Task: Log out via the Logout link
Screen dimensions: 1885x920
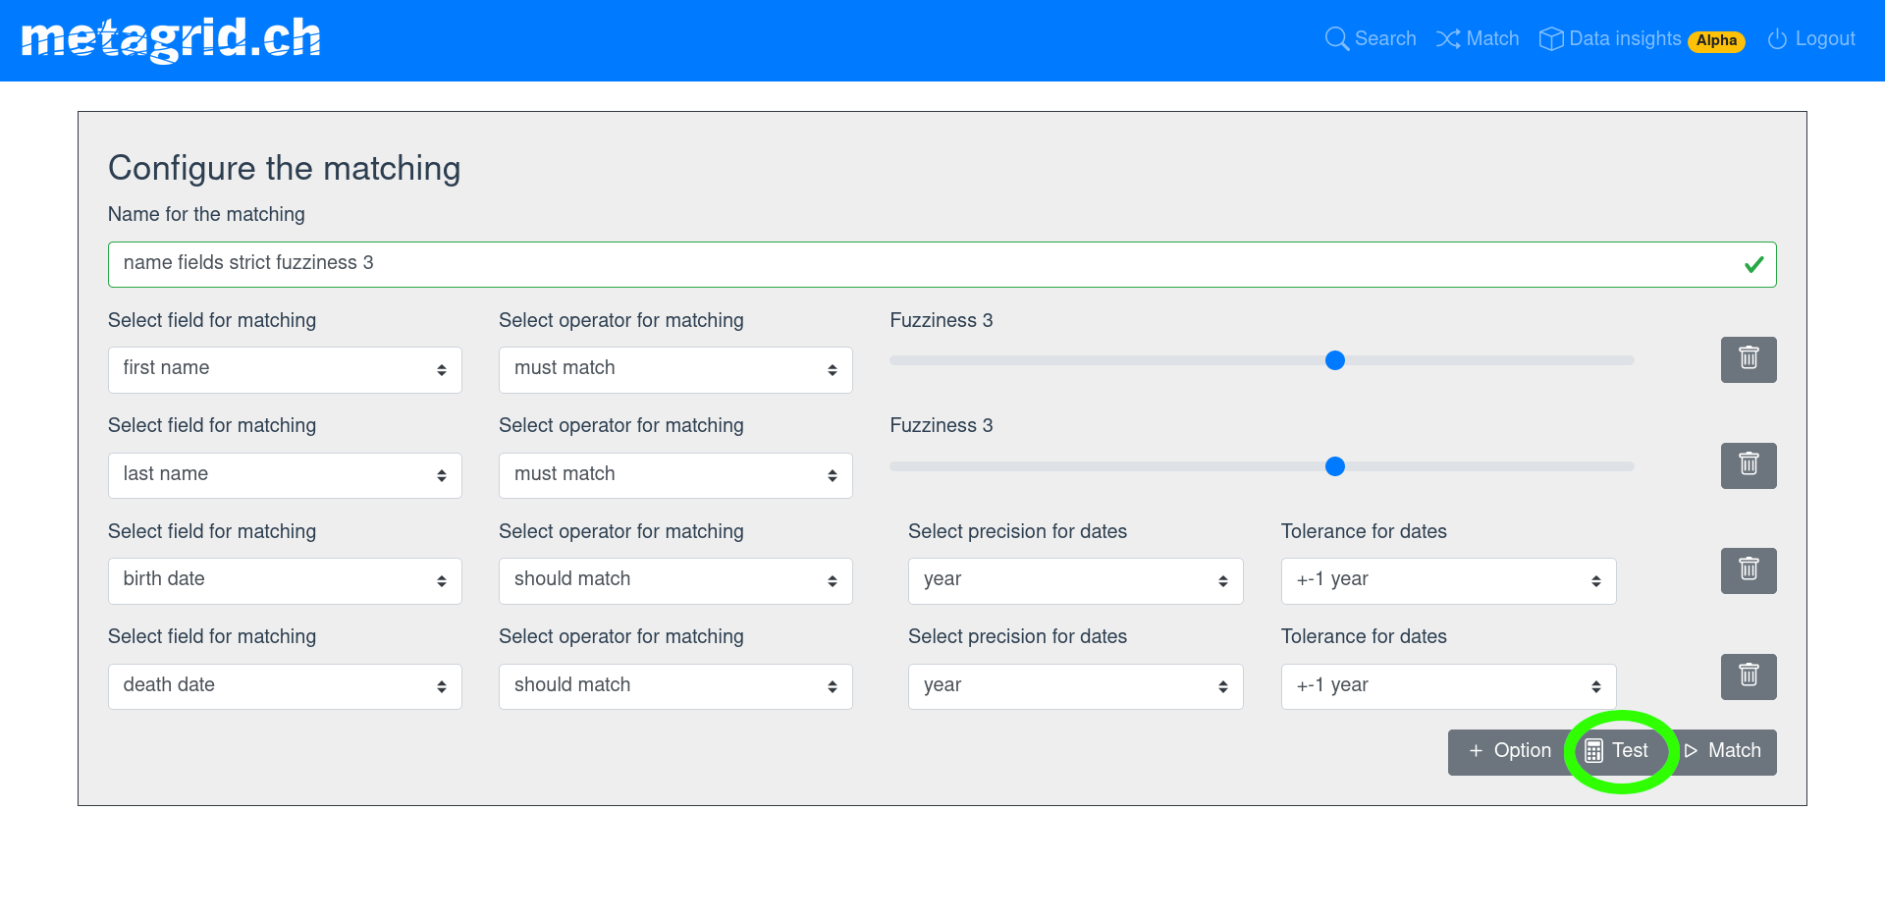Action: pos(1811,39)
